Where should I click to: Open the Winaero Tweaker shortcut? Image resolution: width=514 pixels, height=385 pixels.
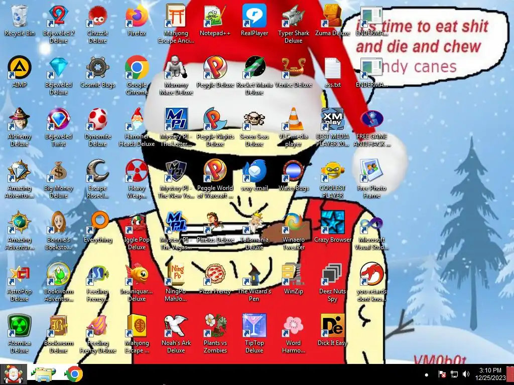point(293,222)
